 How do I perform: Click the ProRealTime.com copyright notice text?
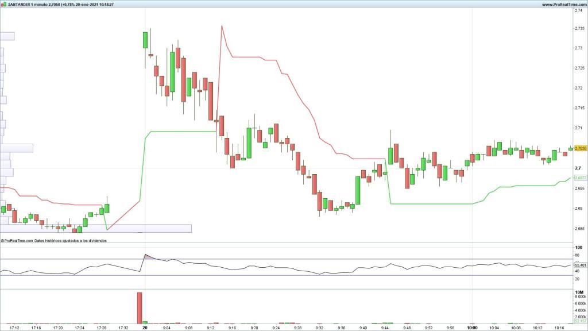pyautogui.click(x=55, y=241)
